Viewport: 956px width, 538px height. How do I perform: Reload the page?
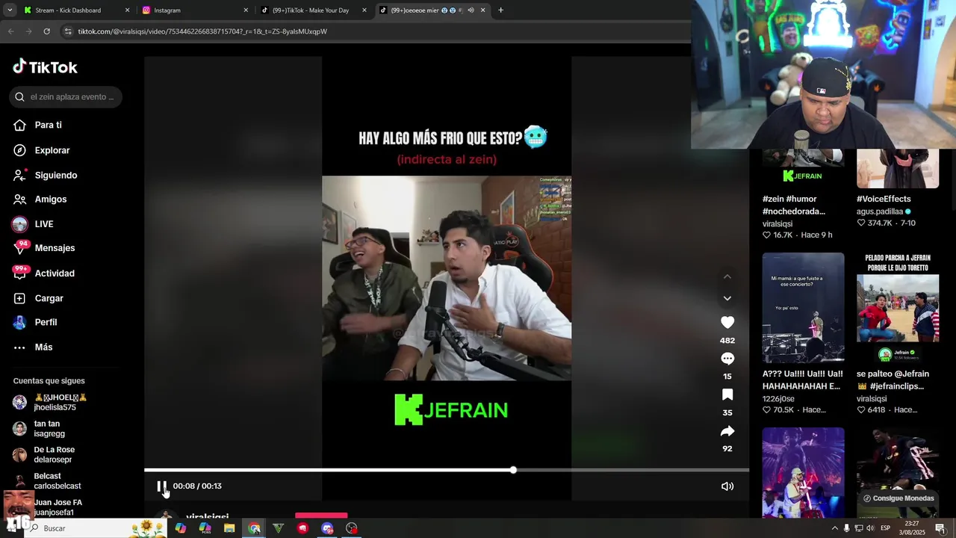pyautogui.click(x=46, y=31)
